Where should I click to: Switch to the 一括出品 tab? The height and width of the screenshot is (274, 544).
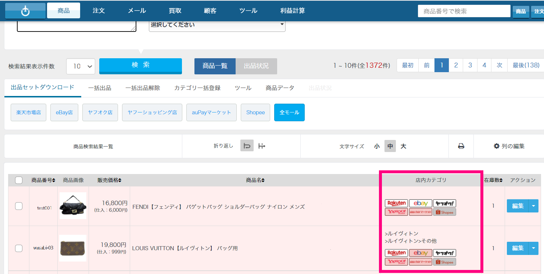coord(100,88)
